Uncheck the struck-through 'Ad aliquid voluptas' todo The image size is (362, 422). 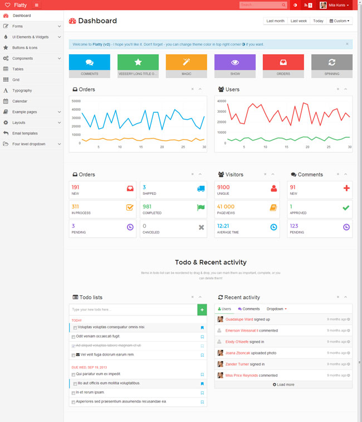click(x=74, y=346)
